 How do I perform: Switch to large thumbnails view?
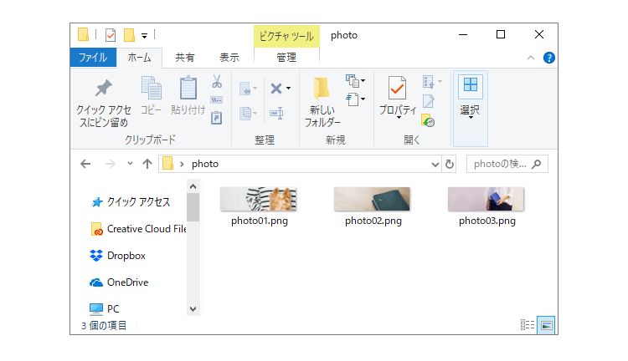pyautogui.click(x=546, y=325)
